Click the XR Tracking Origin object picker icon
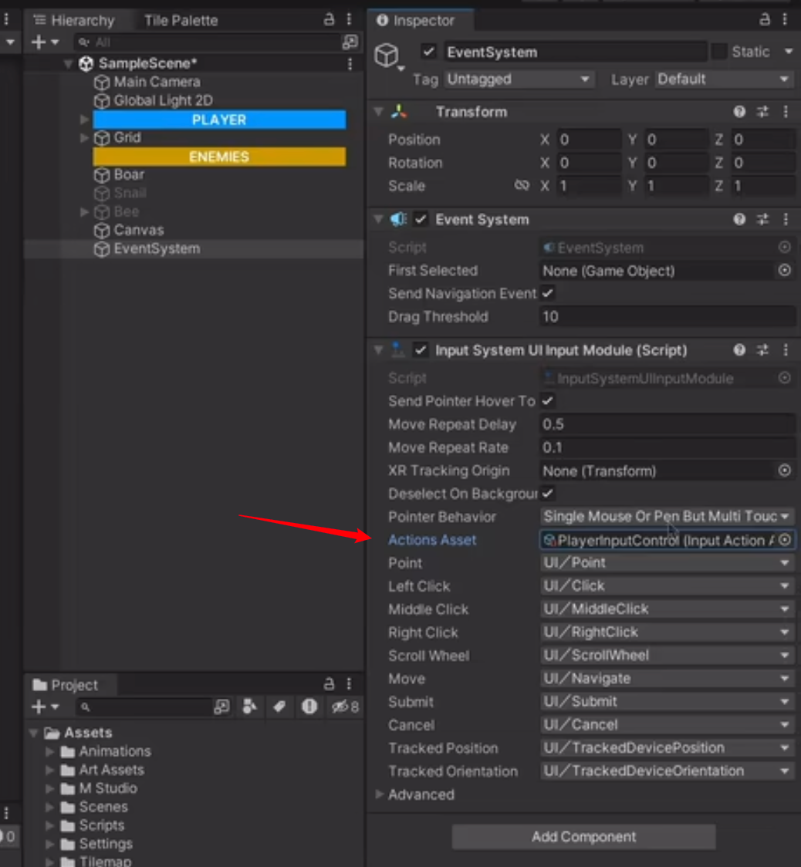 [x=784, y=471]
